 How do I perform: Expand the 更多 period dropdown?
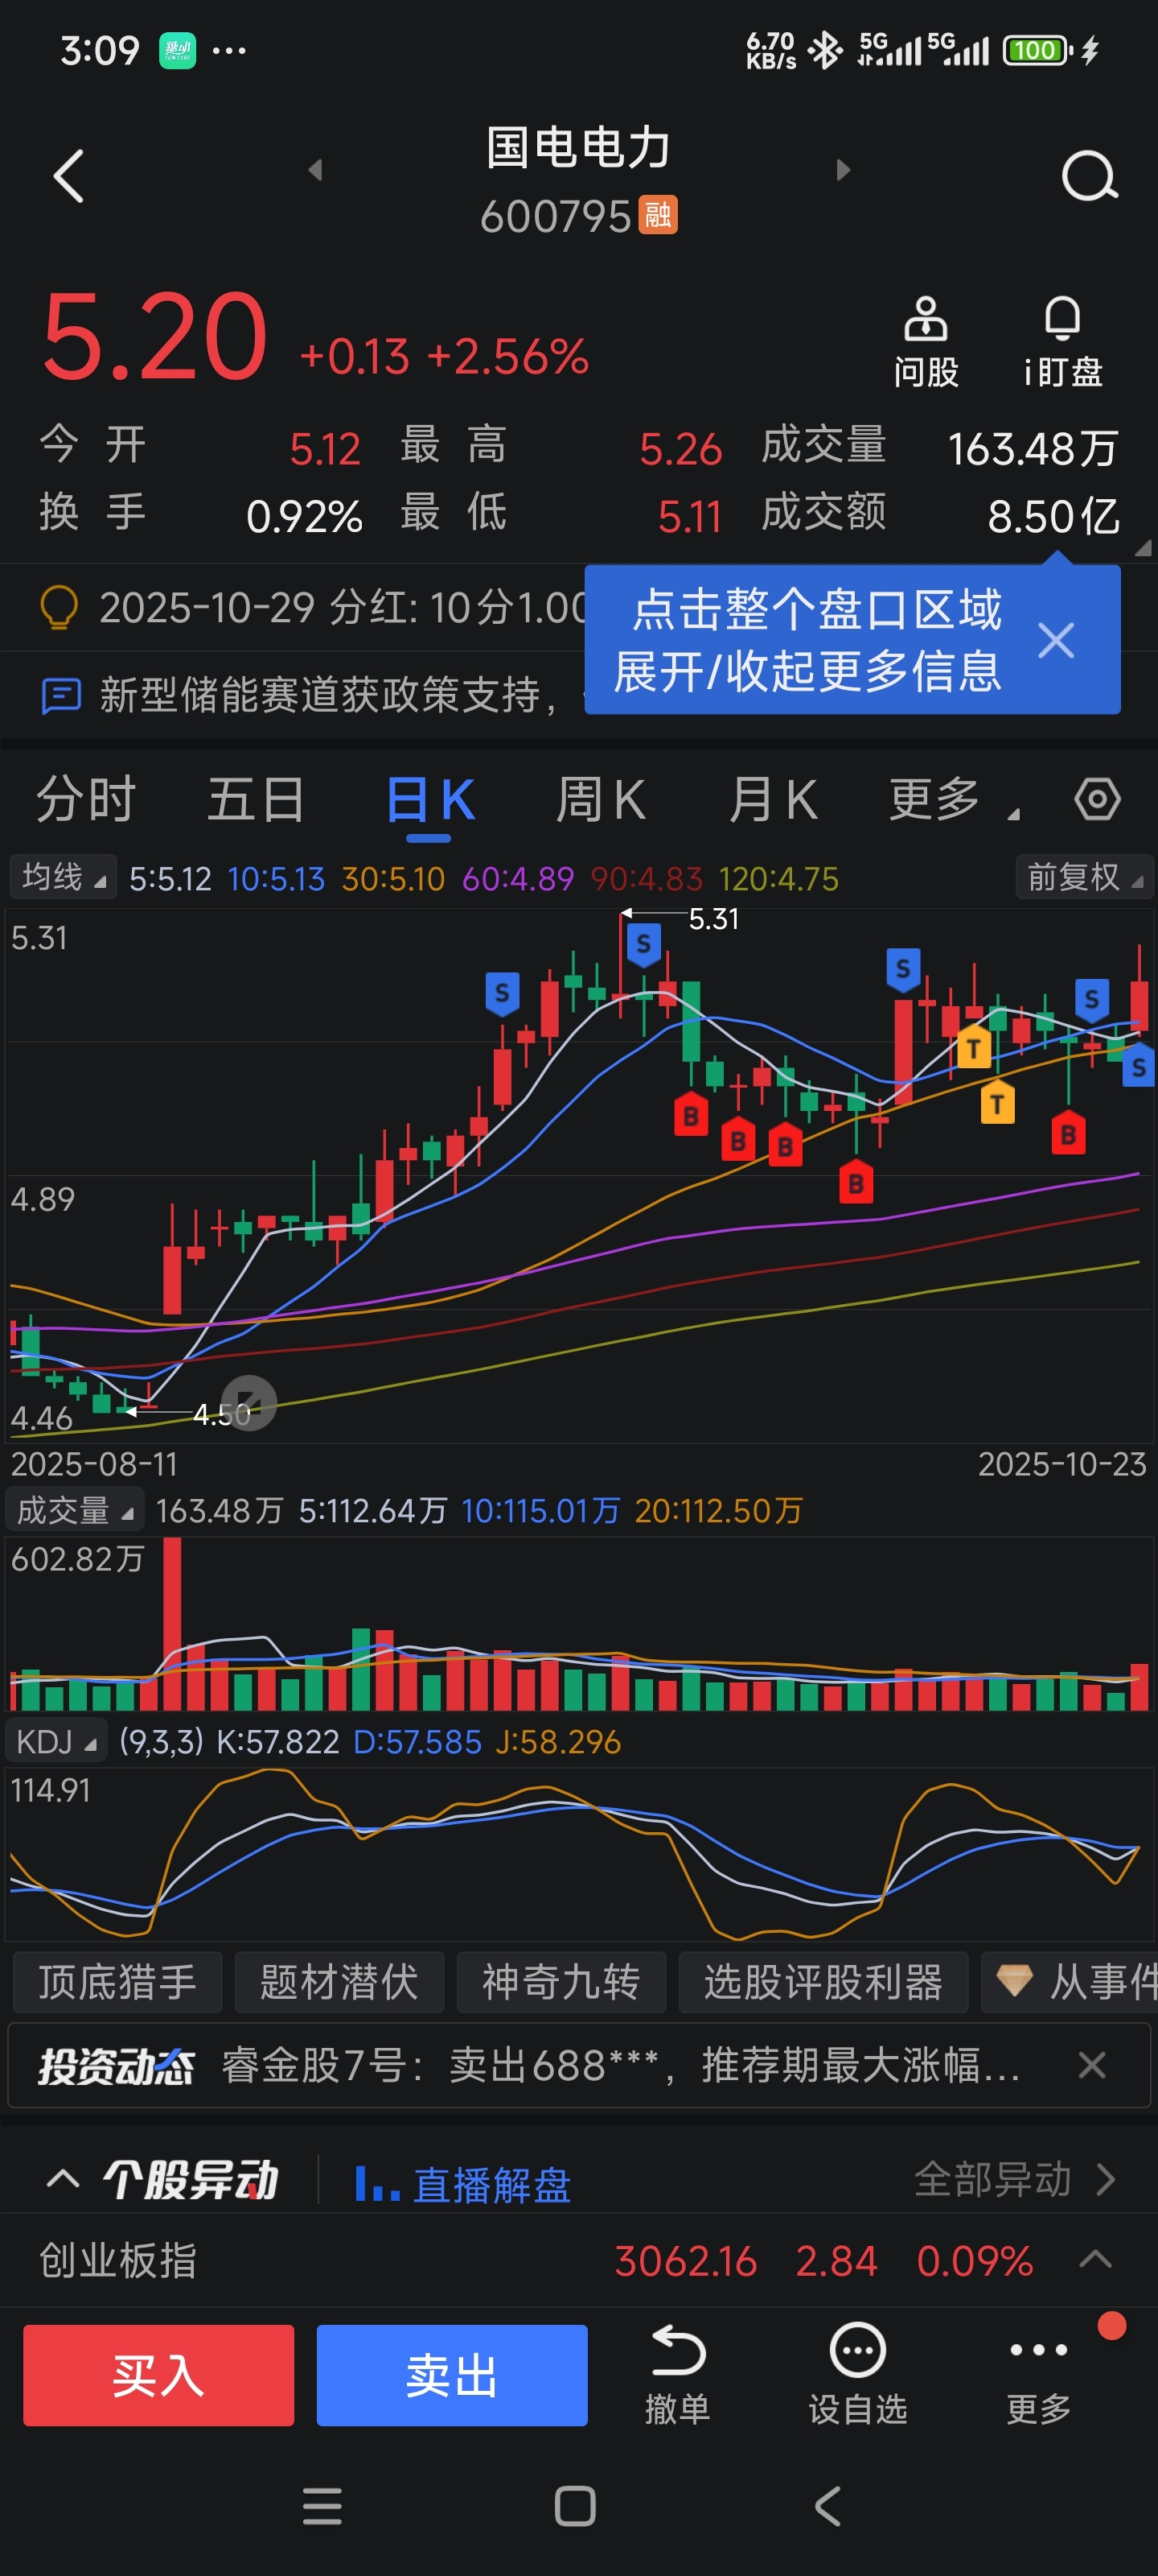pos(955,799)
